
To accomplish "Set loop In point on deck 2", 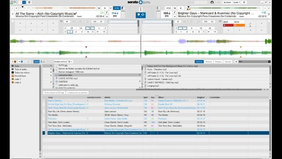I will coord(178,22).
